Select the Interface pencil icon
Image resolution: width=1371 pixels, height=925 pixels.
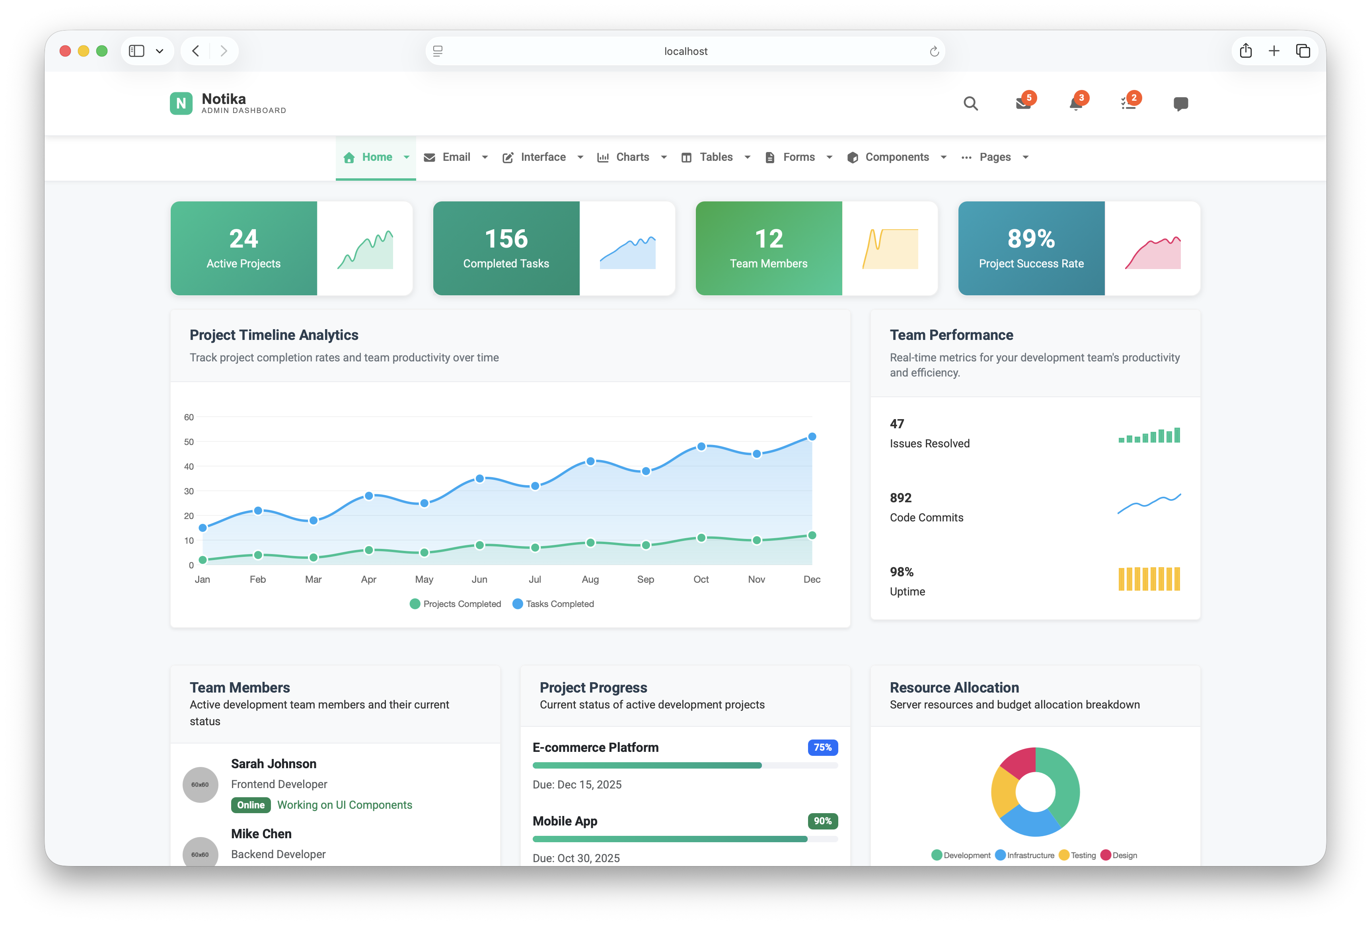point(508,158)
